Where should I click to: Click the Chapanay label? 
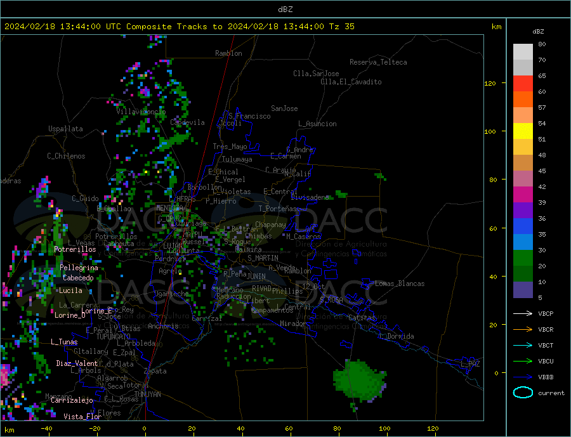pyautogui.click(x=270, y=225)
